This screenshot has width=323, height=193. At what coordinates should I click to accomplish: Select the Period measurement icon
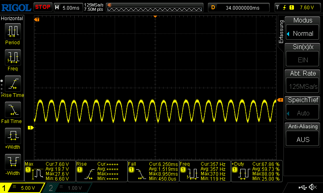click(x=12, y=31)
